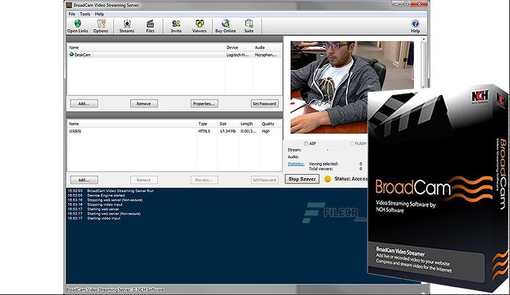Click the 'Total viewers:' statistic
The height and width of the screenshot is (295, 510).
pyautogui.click(x=321, y=168)
